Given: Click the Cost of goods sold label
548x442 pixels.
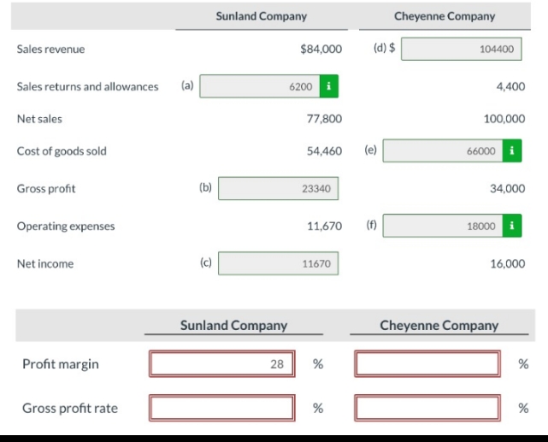Looking at the screenshot, I should pyautogui.click(x=62, y=151).
